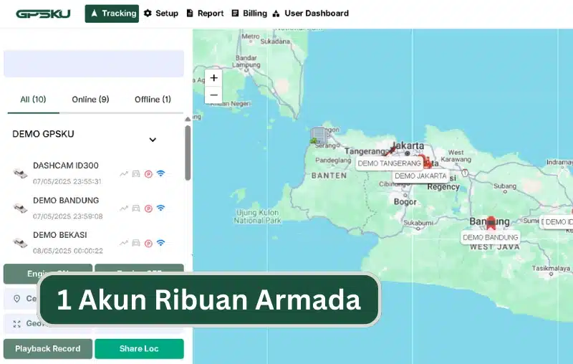Open the Tracking menu
The image size is (573, 364).
point(112,14)
